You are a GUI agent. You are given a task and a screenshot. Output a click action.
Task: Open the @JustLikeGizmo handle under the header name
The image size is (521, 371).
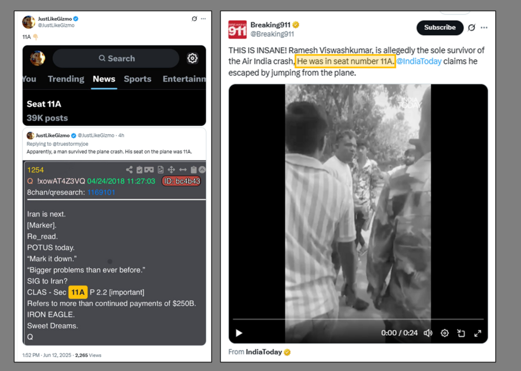[56, 25]
